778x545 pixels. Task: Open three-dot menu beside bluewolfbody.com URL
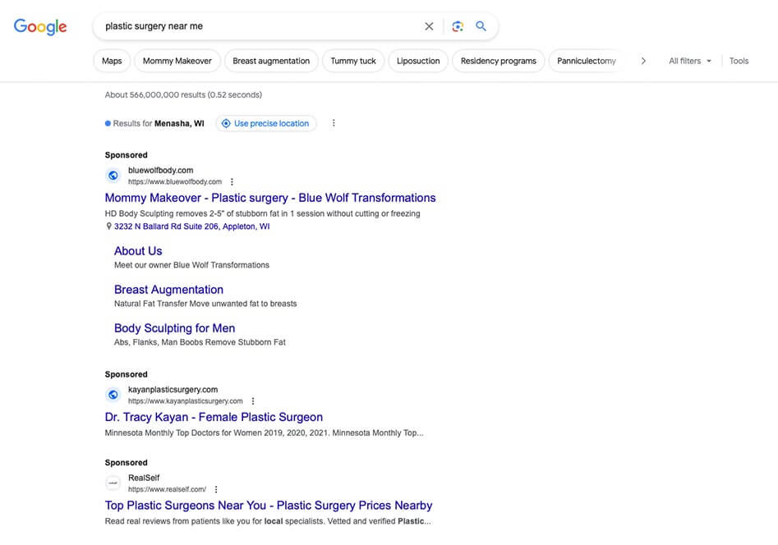[x=232, y=182]
